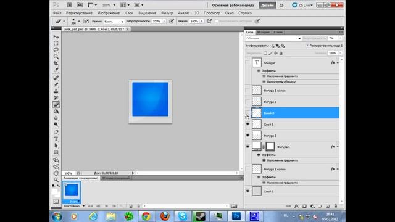Switch to the История panel tab
Image resolution: width=395 pixels, height=222 pixels.
264,32
